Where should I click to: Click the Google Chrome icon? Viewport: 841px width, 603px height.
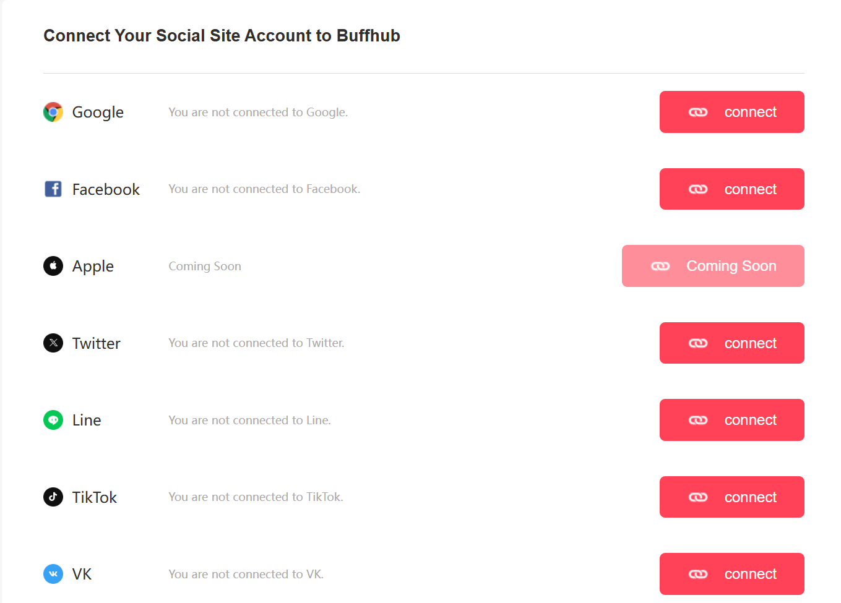coord(53,112)
